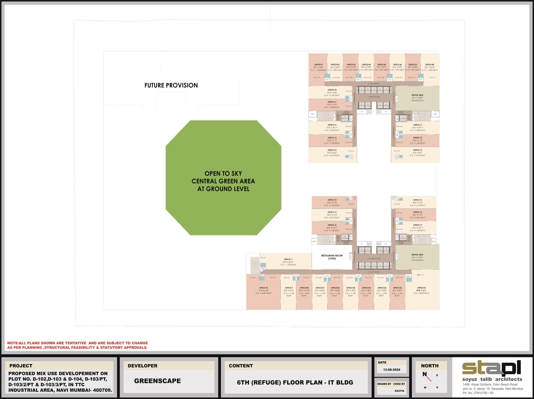Select the green octagonal central green area
This screenshot has width=534, height=399.
pos(223,178)
